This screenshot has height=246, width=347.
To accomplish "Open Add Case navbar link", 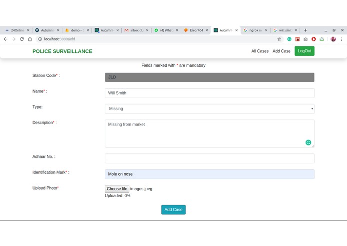I will [281, 51].
